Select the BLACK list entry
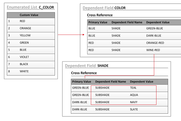The height and width of the screenshot is (121, 181). tap(24, 64)
